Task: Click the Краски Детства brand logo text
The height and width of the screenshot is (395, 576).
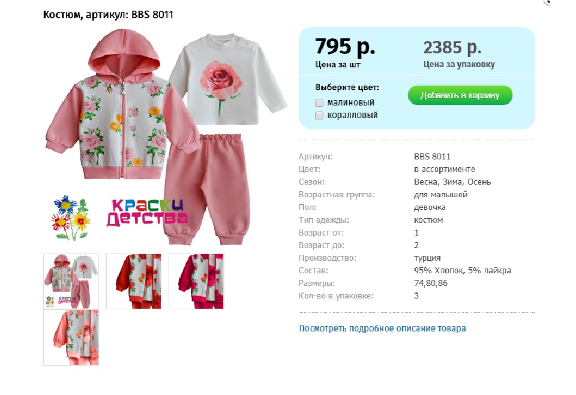Action: click(x=147, y=213)
